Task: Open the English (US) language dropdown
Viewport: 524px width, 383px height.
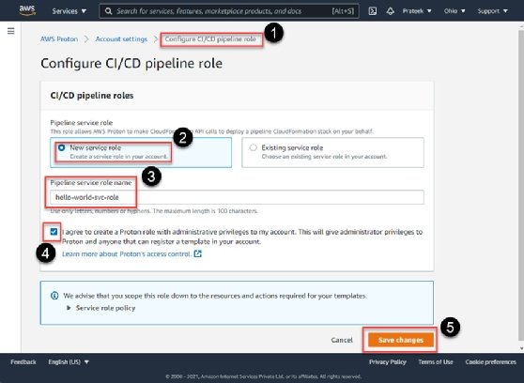Action: click(69, 362)
